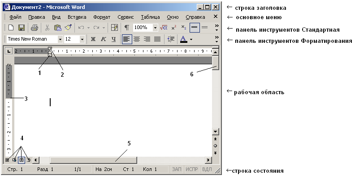Open the Tables and Borders panel icon
355x179 pixels.
[x=114, y=28]
